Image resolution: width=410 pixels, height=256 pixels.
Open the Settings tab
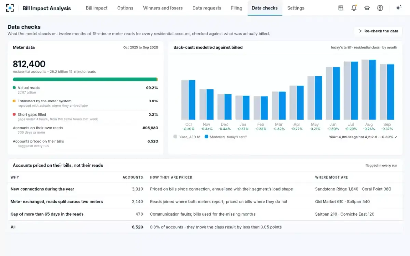(296, 8)
